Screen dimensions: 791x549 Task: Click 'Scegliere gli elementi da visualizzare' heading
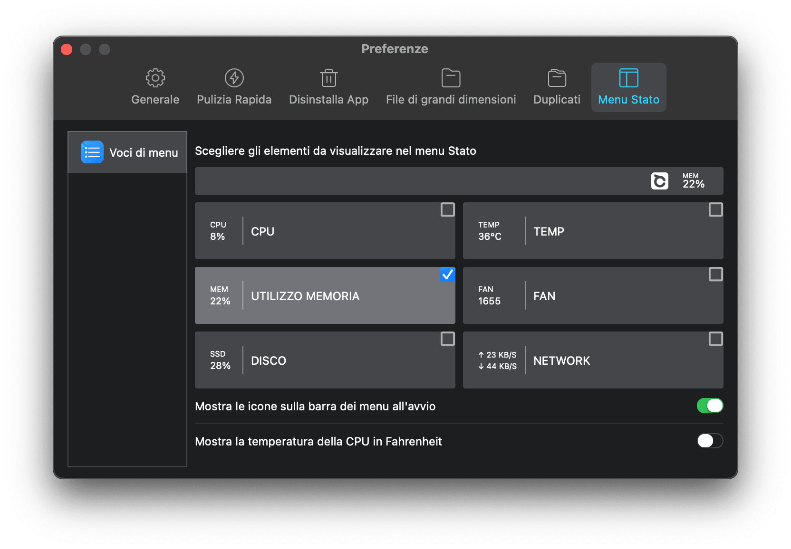[335, 151]
